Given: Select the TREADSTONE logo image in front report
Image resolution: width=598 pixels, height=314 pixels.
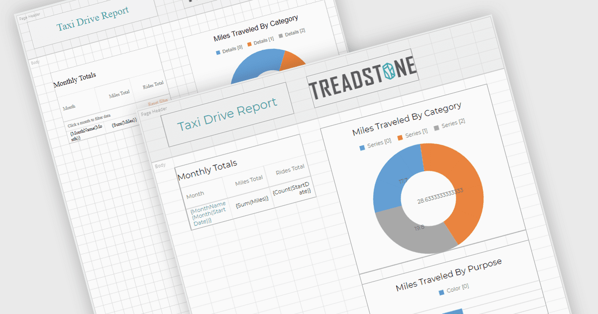Looking at the screenshot, I should [363, 78].
